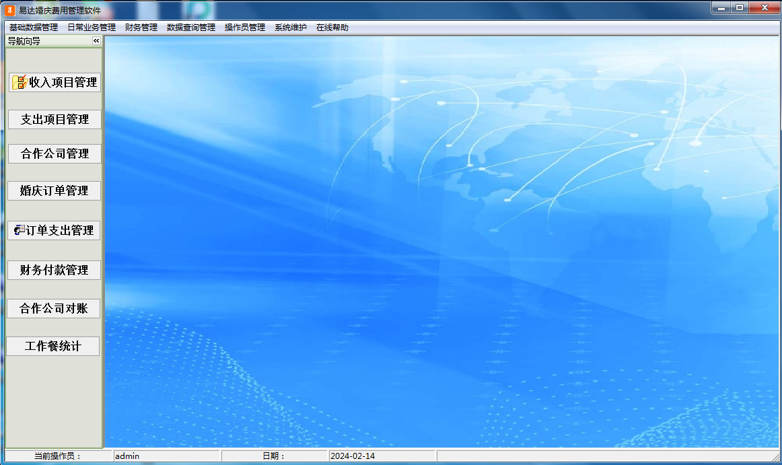Open 婚庆订单管理
The height and width of the screenshot is (465, 782).
click(x=54, y=190)
